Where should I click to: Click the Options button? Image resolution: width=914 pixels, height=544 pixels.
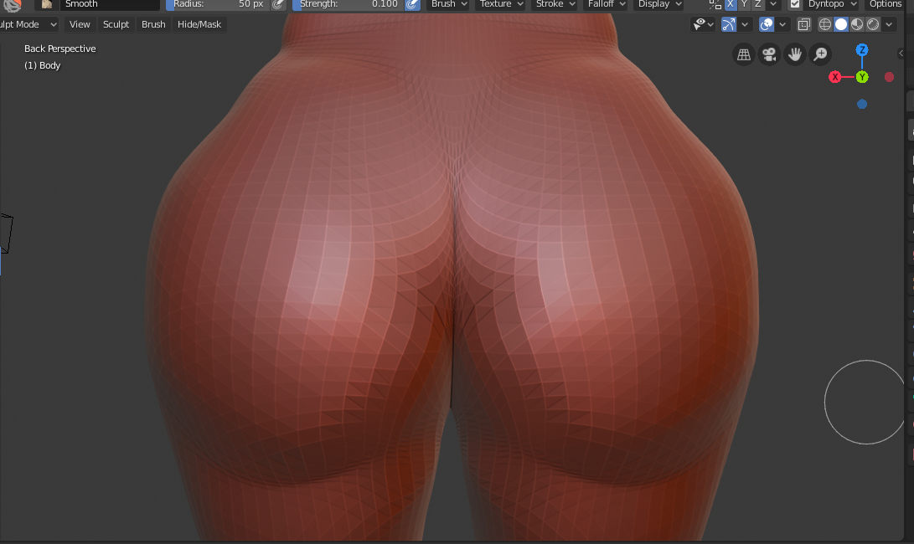click(886, 4)
